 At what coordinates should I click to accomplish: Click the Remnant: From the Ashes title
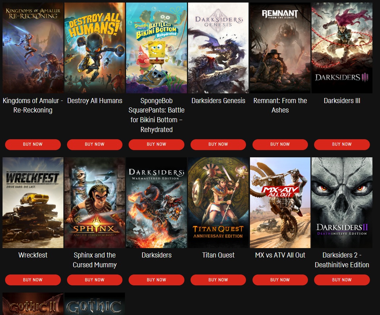[x=280, y=105]
